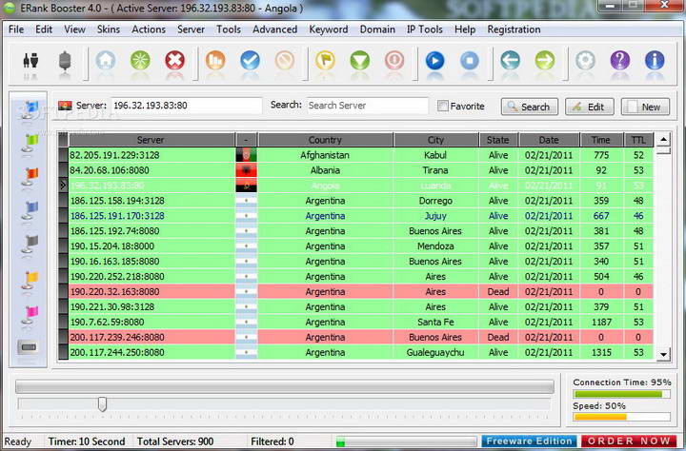Click the Freeware Edition label
The width and height of the screenshot is (686, 451).
[x=530, y=441]
